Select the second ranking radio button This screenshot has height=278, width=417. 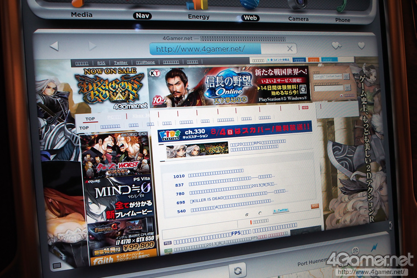[260, 213]
